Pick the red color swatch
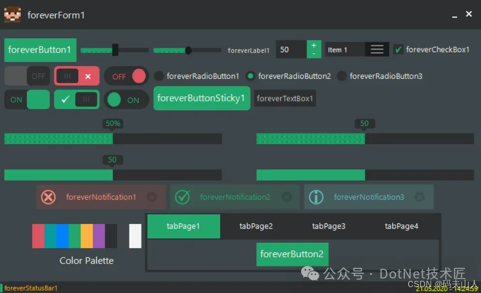 [38, 236]
